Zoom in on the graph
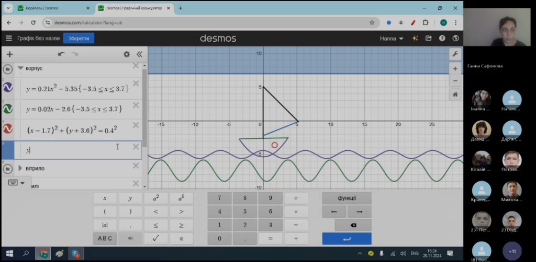 pyautogui.click(x=455, y=69)
